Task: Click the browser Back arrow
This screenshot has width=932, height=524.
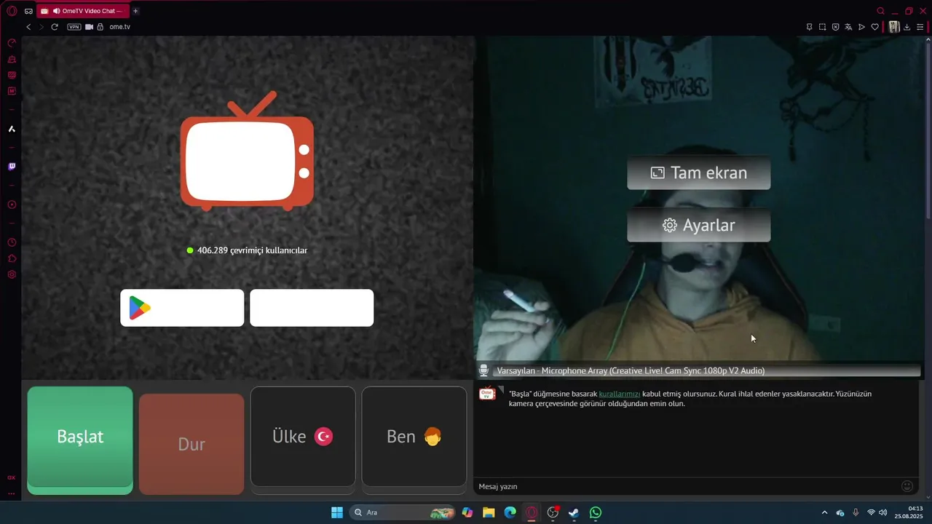Action: coord(28,27)
